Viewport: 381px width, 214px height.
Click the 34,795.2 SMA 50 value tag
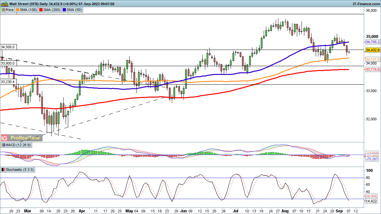click(x=373, y=42)
